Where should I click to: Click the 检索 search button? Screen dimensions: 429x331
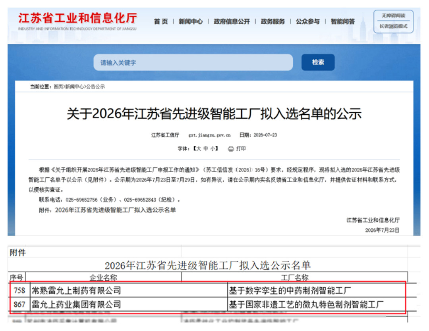(318, 62)
